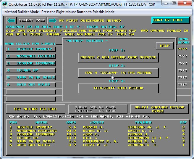This screenshot has width=194, height=159.
Task: Select horse 2 Morganes Princess
Action: pos(31,56)
